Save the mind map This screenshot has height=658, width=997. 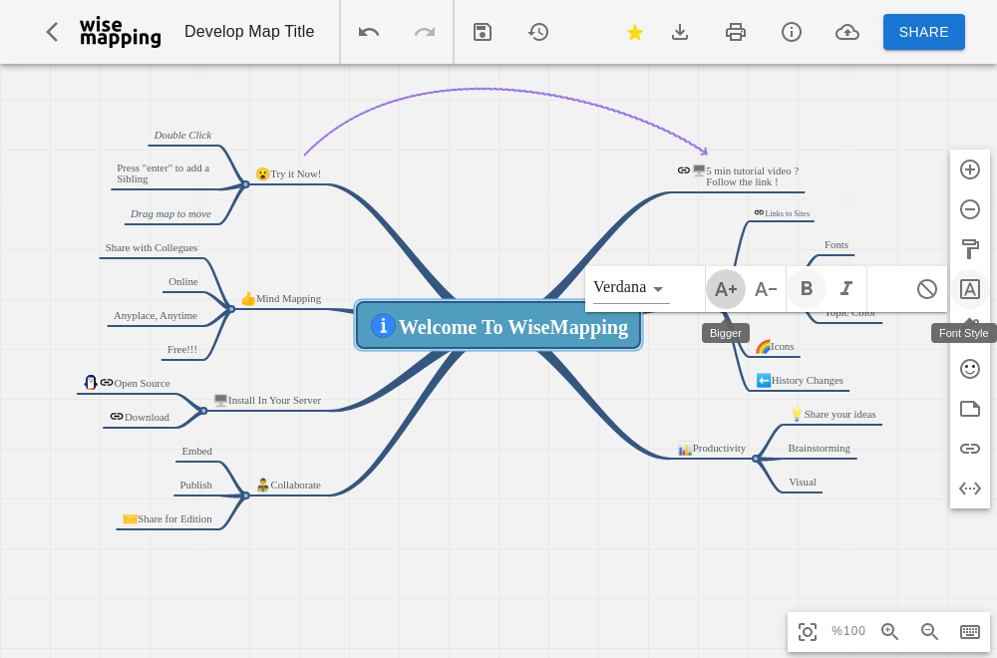(483, 32)
